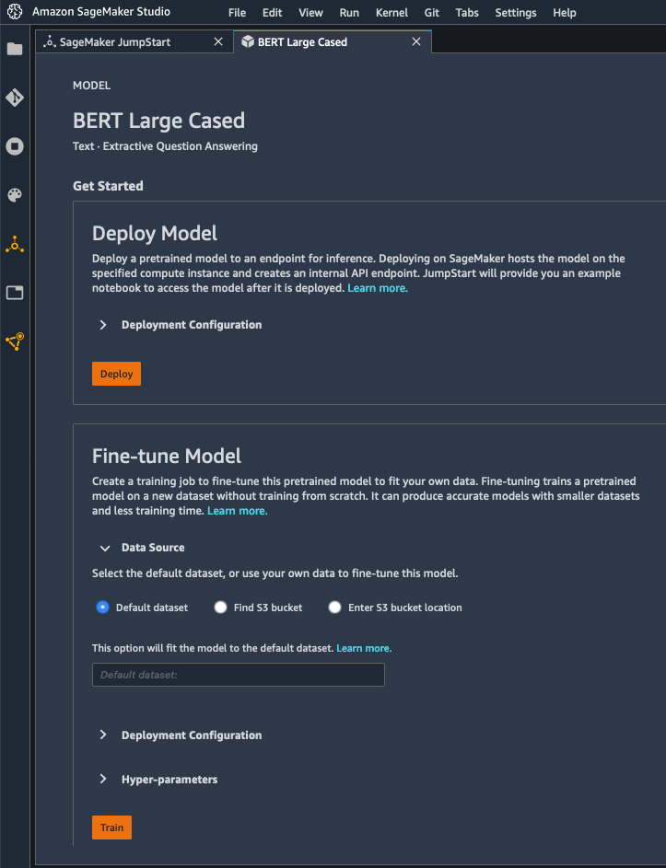Open the Run menu

tap(349, 12)
